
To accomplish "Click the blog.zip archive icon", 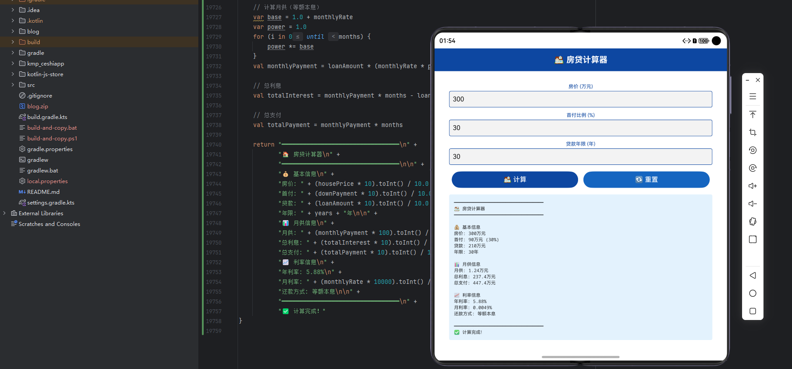I will (x=22, y=107).
